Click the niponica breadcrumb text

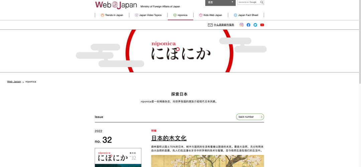click(x=31, y=81)
